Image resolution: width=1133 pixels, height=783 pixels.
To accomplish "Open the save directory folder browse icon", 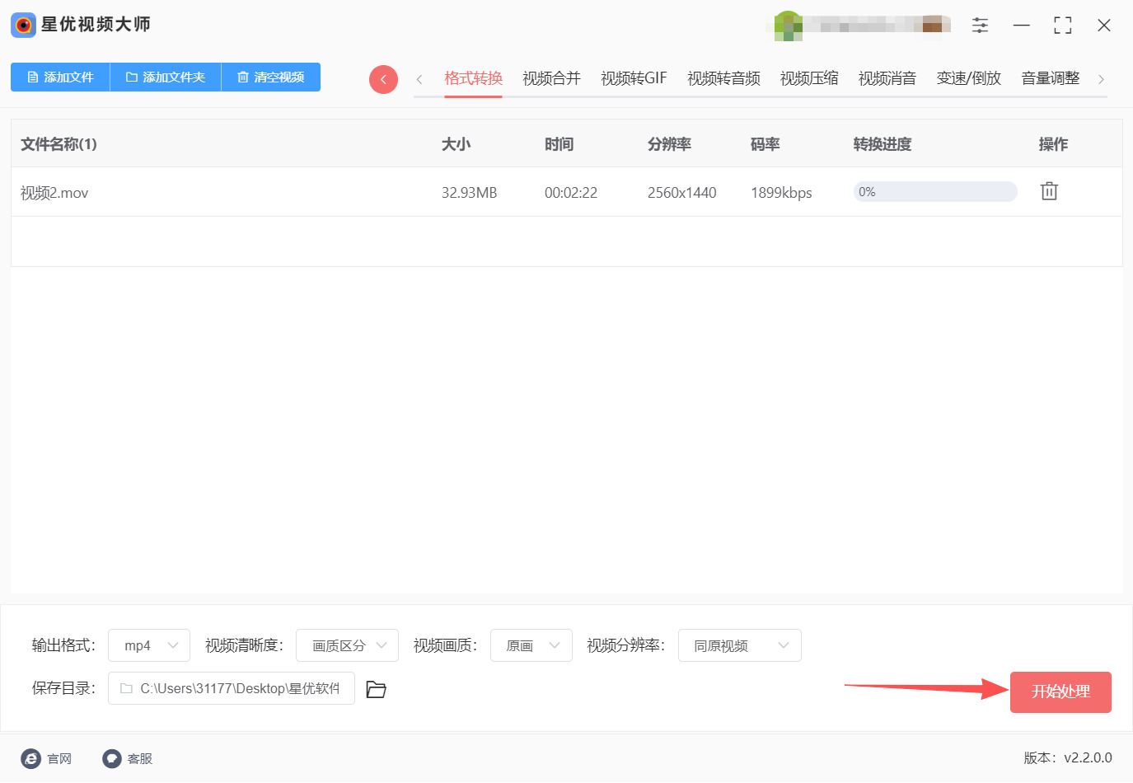I will (376, 689).
